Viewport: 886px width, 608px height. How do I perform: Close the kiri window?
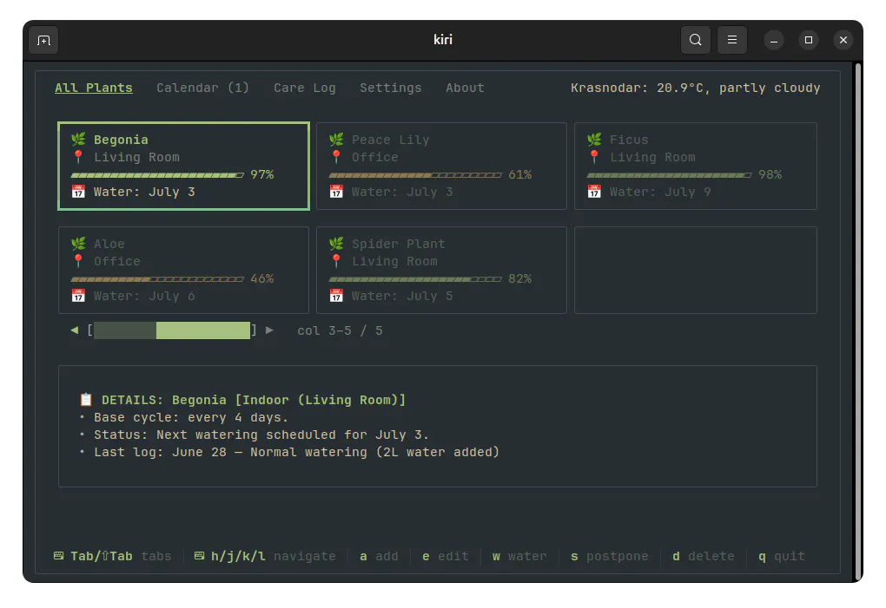843,40
